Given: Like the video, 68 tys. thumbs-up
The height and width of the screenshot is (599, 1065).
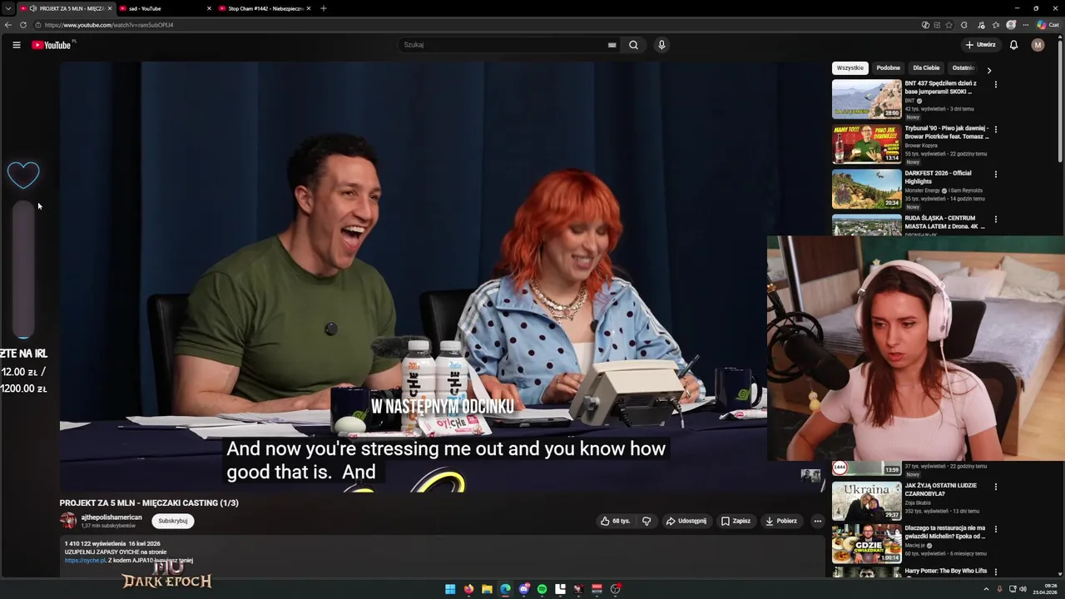Looking at the screenshot, I should (616, 521).
